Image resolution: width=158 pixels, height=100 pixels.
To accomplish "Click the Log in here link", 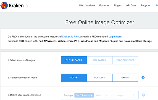I will pyautogui.click(x=115, y=37).
